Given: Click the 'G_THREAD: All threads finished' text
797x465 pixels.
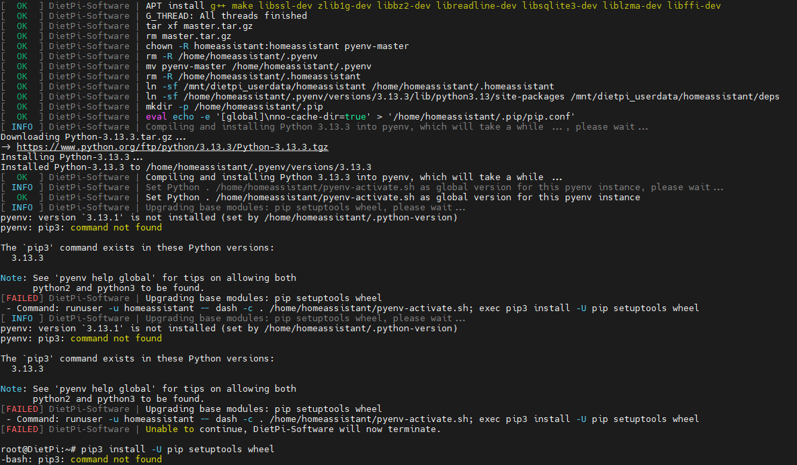Looking at the screenshot, I should [x=226, y=15].
